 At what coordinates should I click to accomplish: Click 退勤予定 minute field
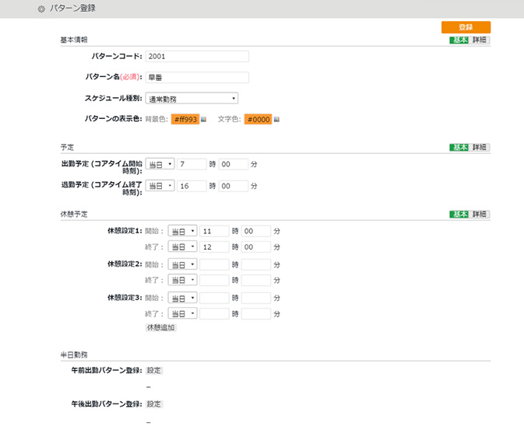point(234,186)
